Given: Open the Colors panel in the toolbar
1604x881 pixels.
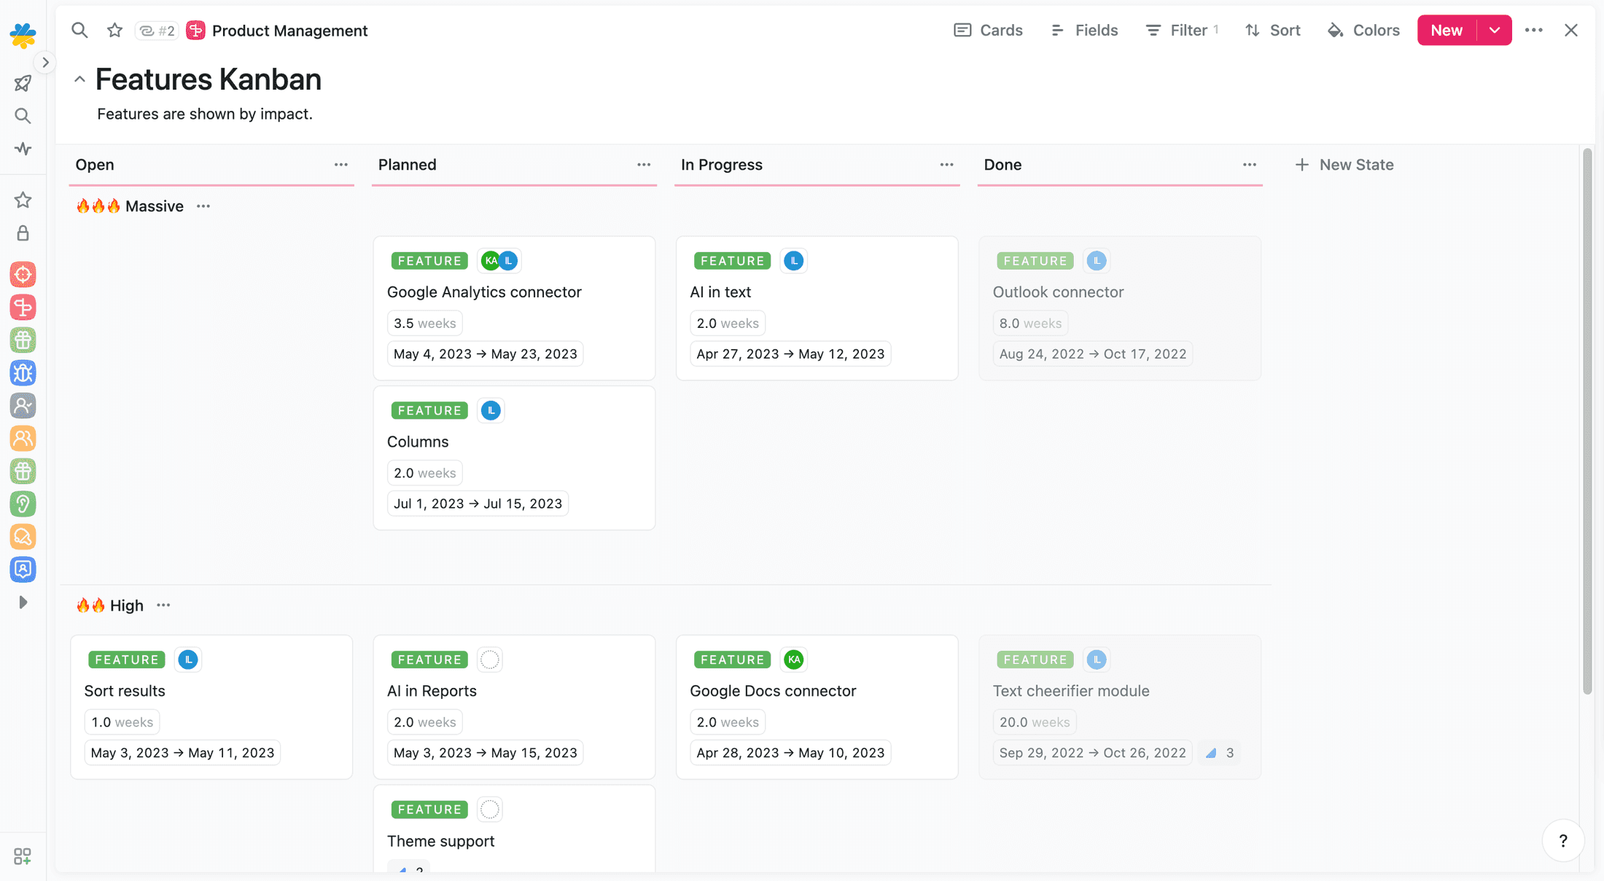Looking at the screenshot, I should 1363,30.
